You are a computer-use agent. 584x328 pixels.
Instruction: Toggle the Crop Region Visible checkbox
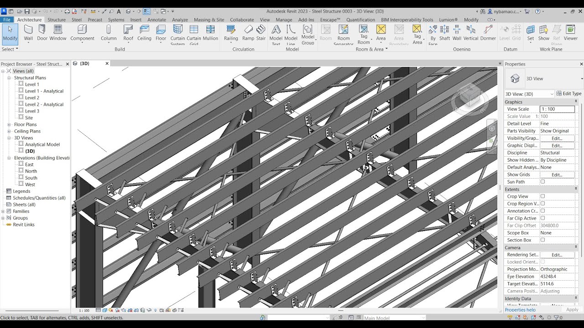pyautogui.click(x=542, y=204)
